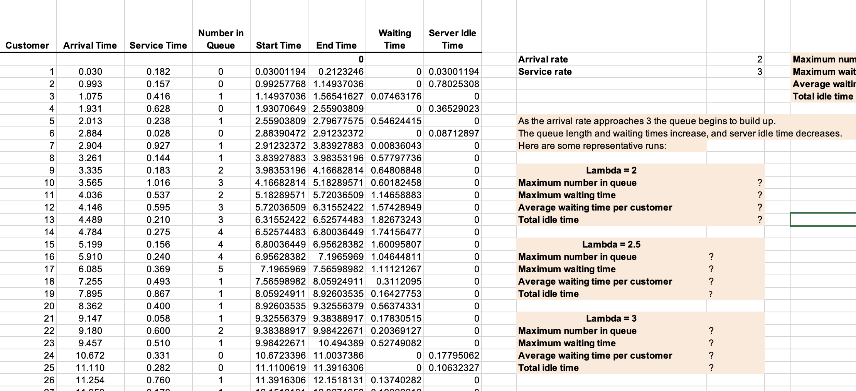This screenshot has height=391, width=856.
Task: Click the Waiting Time column header
Action: coord(395,39)
